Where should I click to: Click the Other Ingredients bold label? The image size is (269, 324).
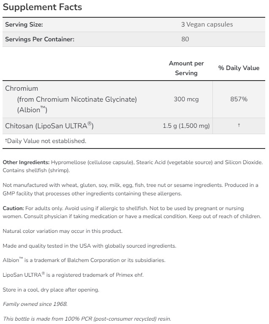click(26, 162)
